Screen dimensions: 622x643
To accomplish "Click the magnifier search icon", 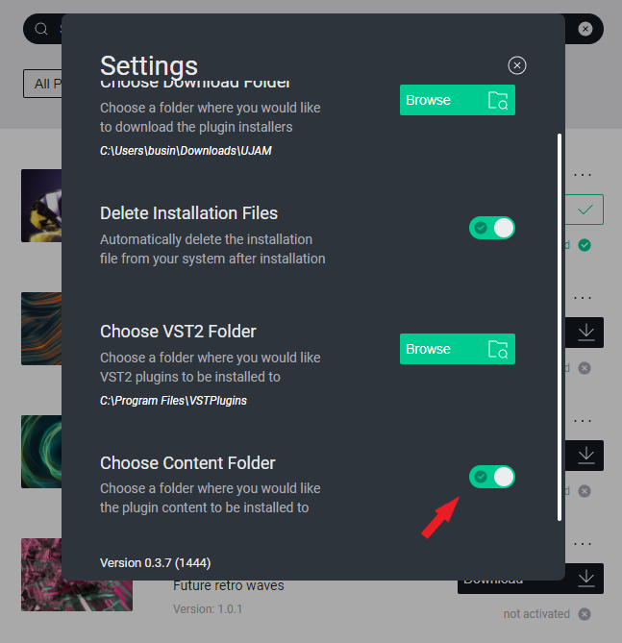I will click(x=41, y=29).
